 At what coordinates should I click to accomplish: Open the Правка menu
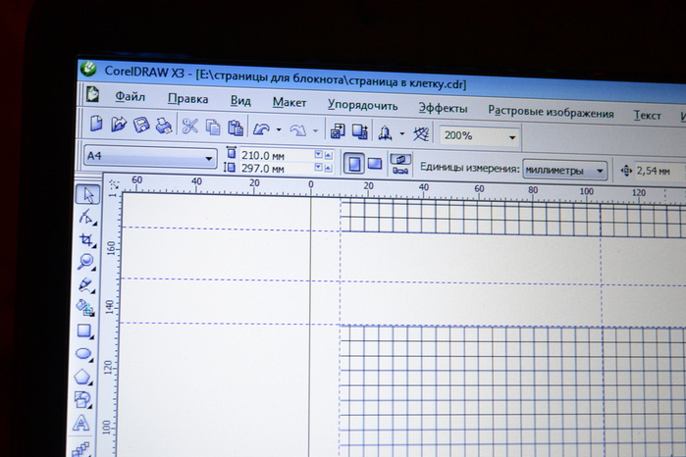point(187,99)
